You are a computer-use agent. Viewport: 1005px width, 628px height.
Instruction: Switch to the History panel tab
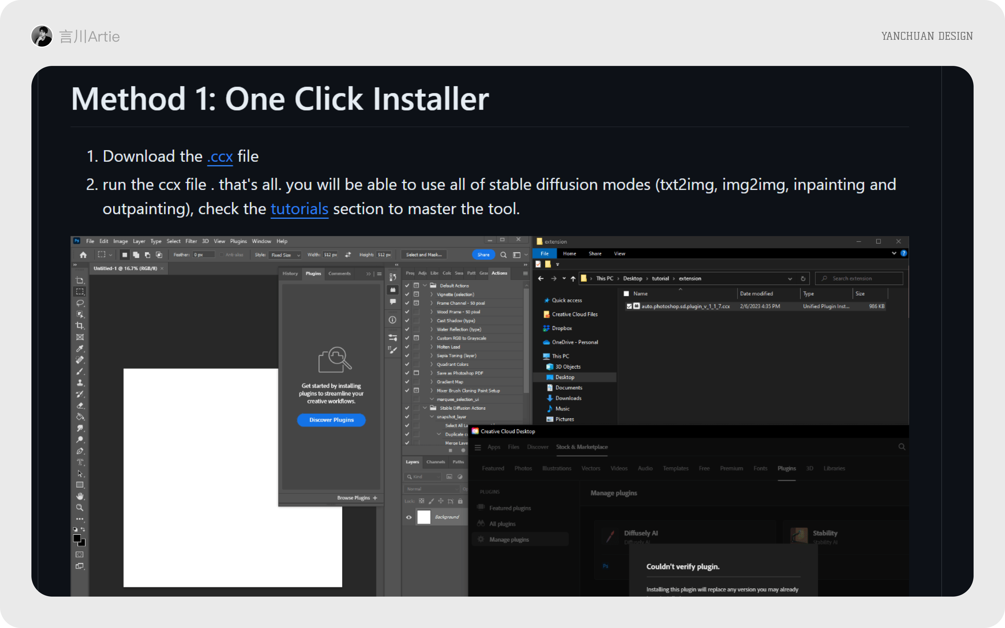(x=290, y=273)
